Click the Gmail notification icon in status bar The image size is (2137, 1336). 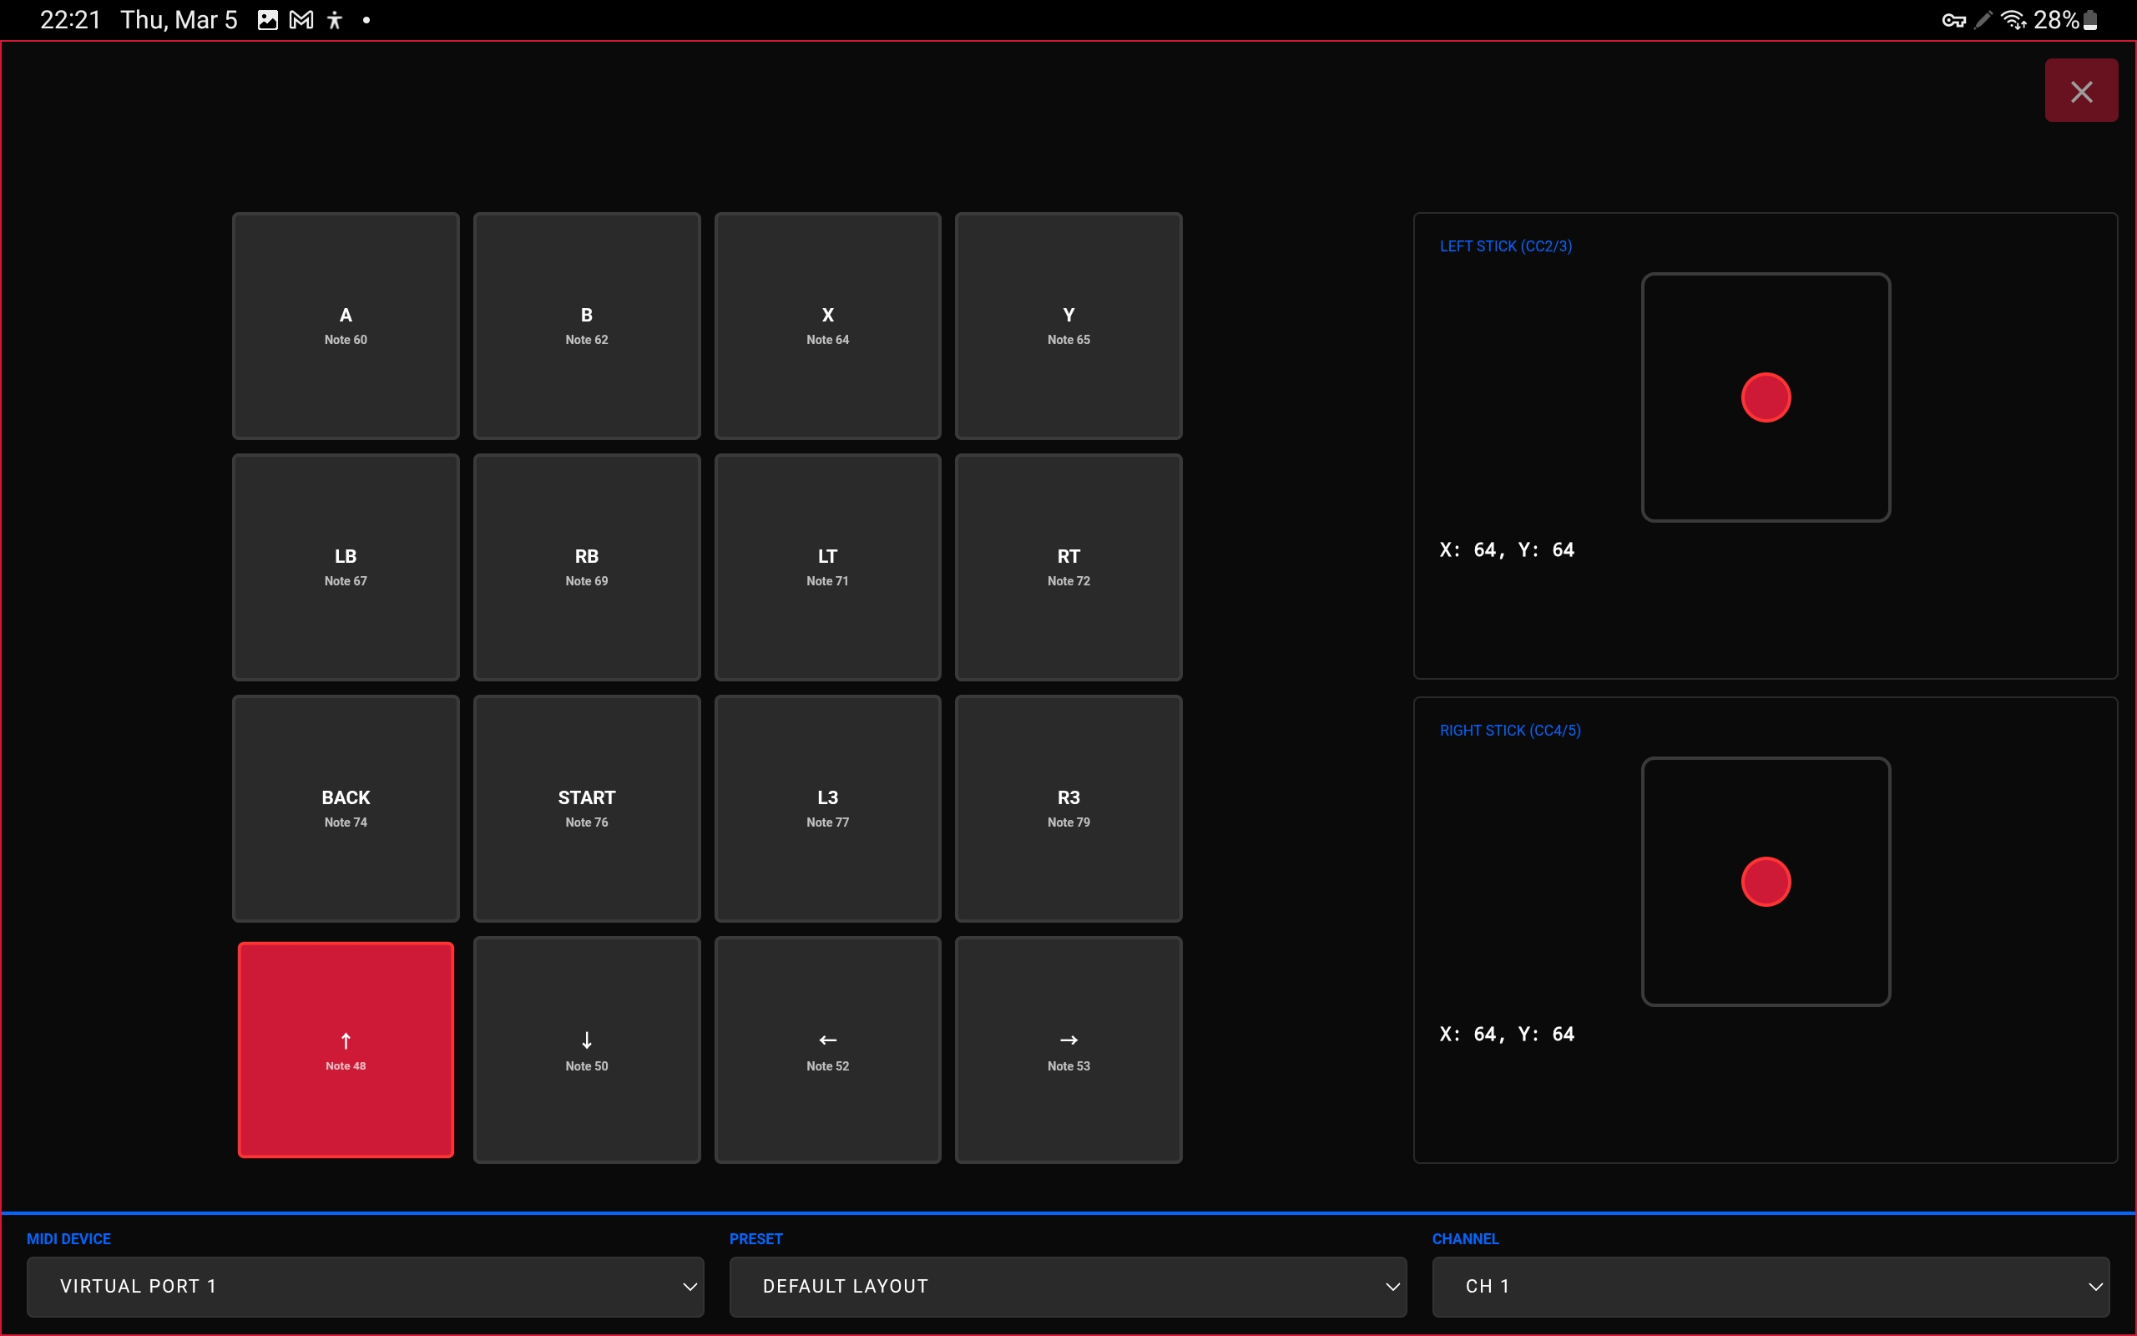pos(301,19)
